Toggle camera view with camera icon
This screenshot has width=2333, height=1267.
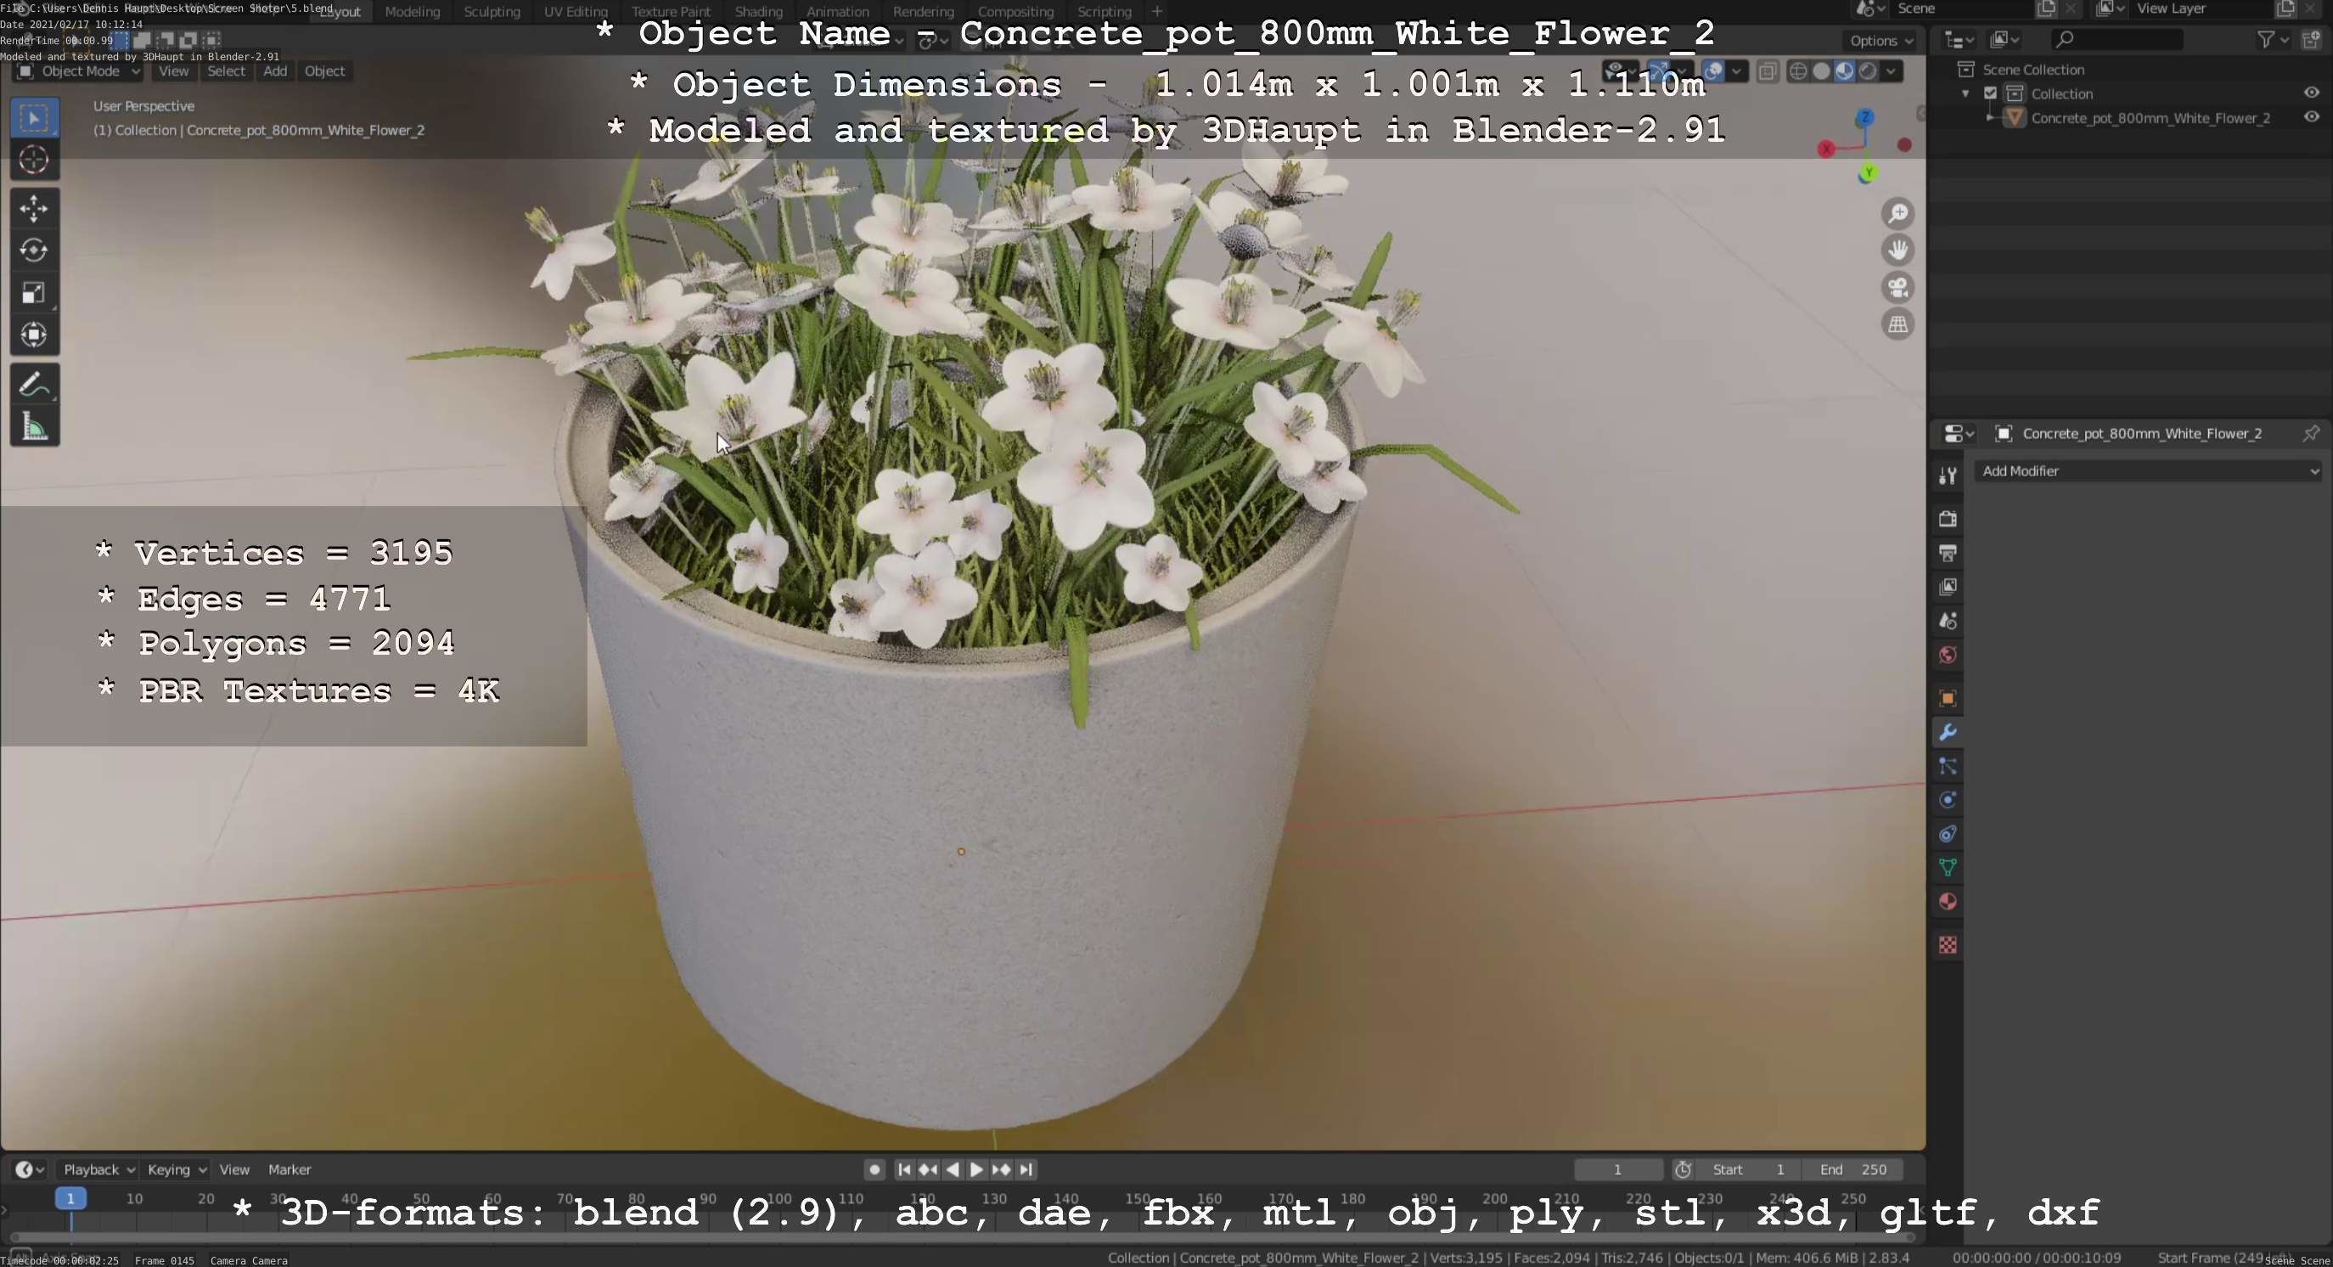pyautogui.click(x=1897, y=287)
